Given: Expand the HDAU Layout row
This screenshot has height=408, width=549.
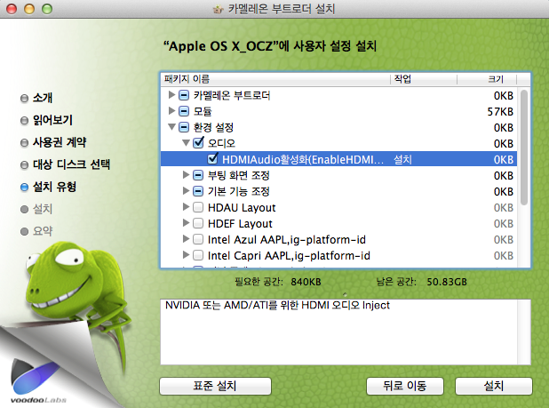Looking at the screenshot, I should [186, 207].
